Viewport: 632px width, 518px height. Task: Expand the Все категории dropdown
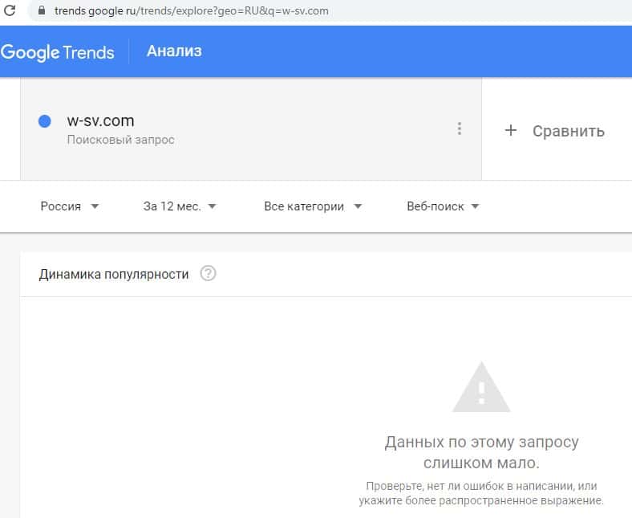(x=313, y=206)
